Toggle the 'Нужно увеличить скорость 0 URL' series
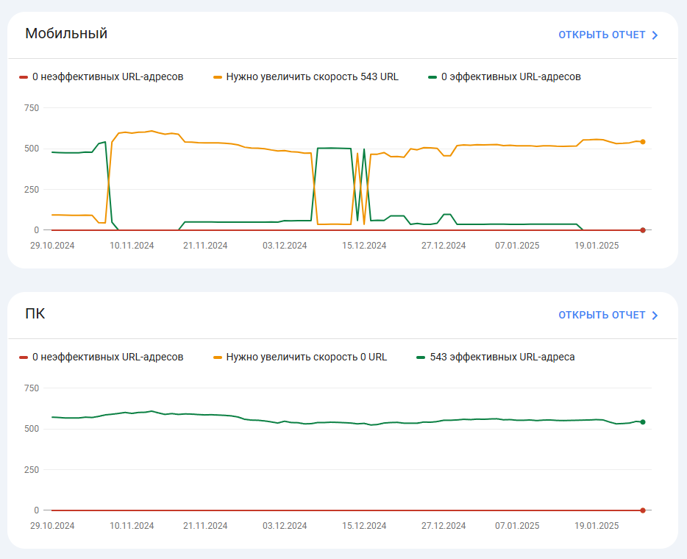This screenshot has height=559, width=687. coord(306,357)
